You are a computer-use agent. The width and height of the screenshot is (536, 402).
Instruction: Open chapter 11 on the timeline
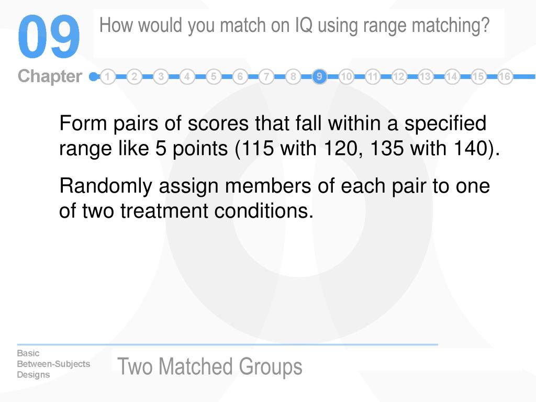point(373,76)
